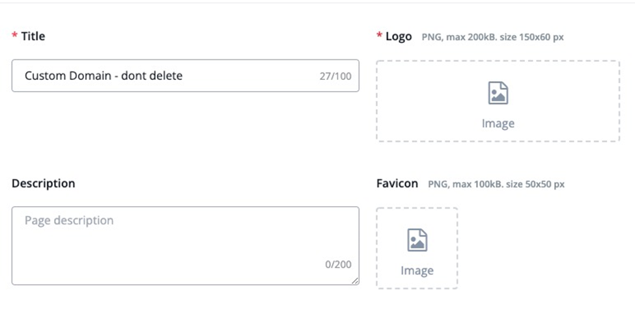635x314 pixels.
Task: Open the Logo dashed upload dropzone
Action: point(498,101)
